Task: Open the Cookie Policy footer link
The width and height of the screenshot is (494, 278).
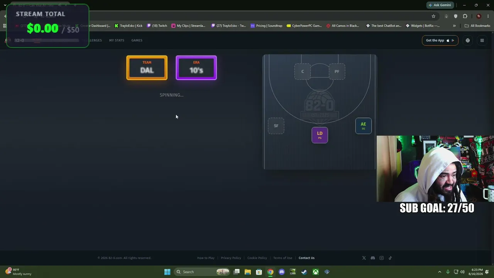Action: click(257, 258)
